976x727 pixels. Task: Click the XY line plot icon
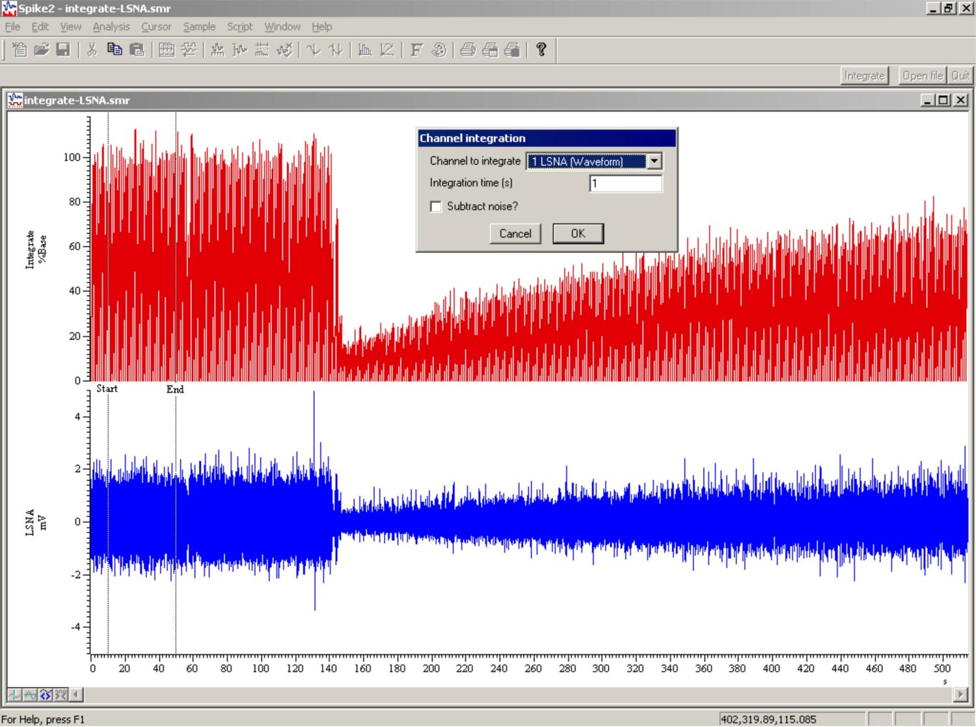(387, 49)
